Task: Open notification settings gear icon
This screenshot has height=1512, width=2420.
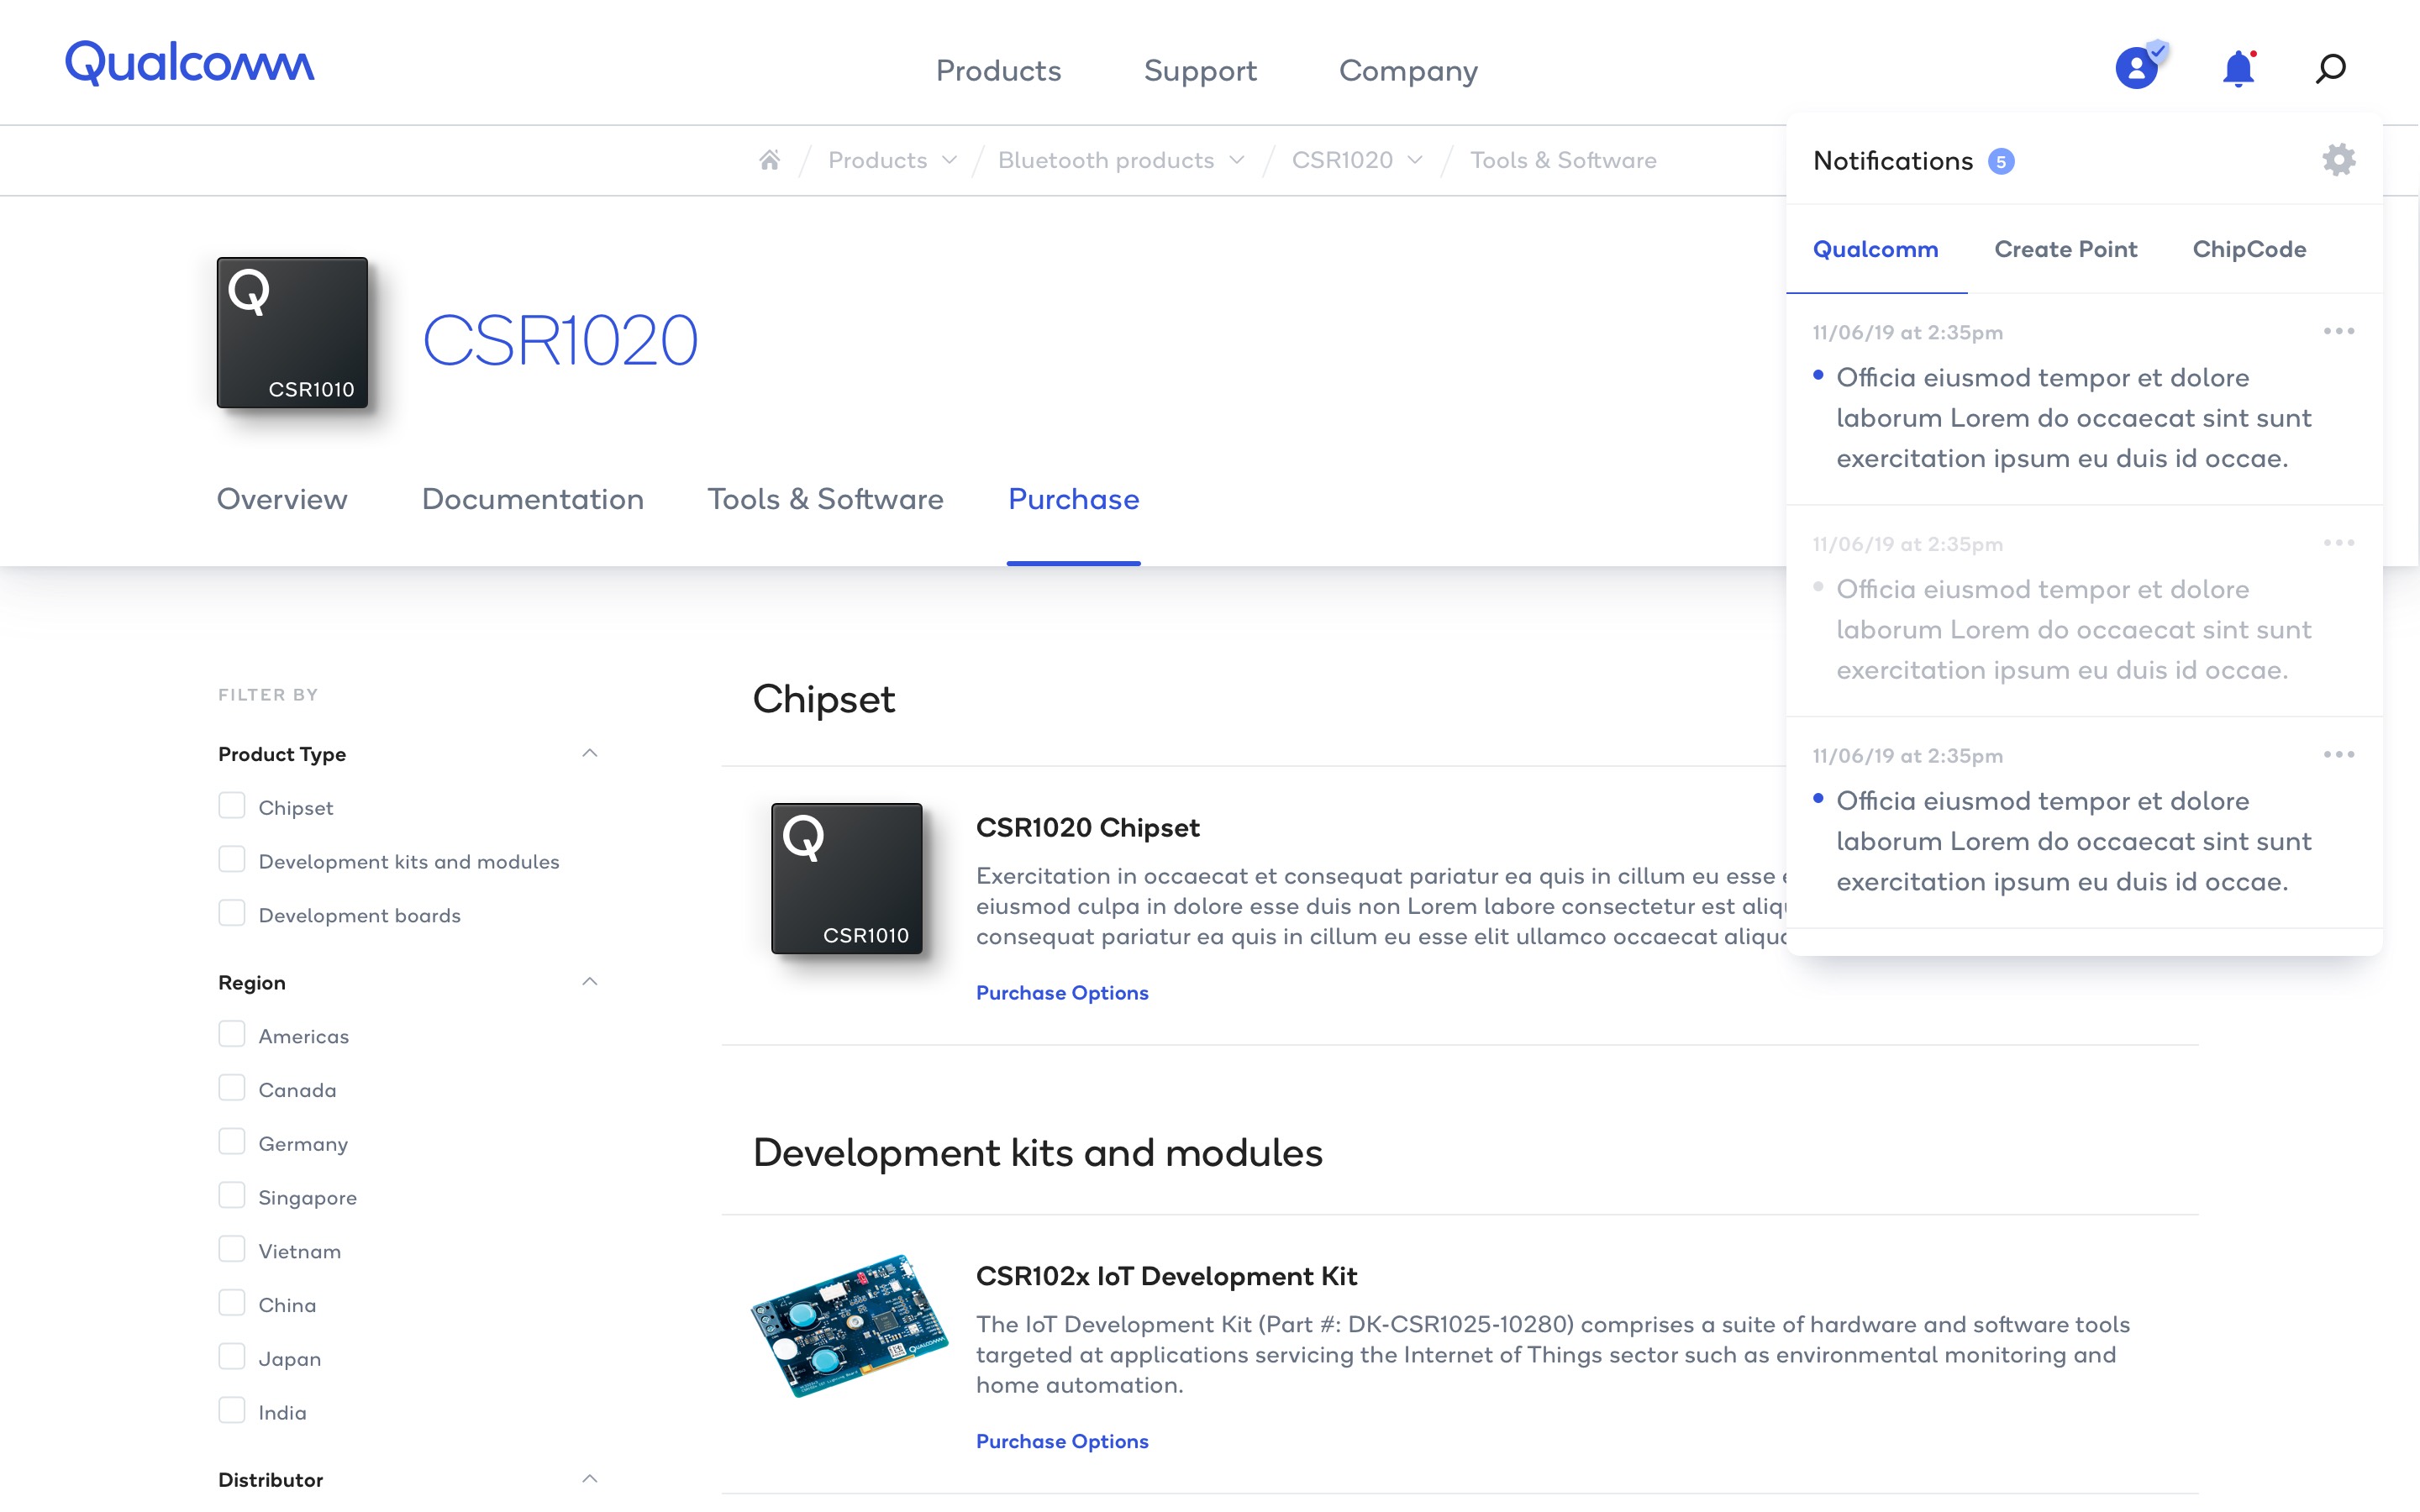Action: click(2339, 160)
